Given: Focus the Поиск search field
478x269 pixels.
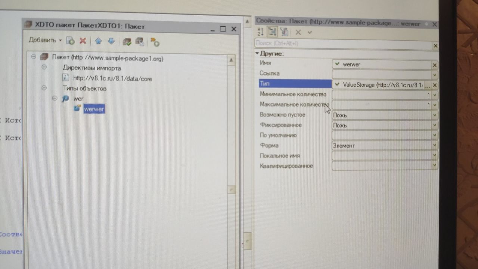Looking at the screenshot, I should (343, 44).
